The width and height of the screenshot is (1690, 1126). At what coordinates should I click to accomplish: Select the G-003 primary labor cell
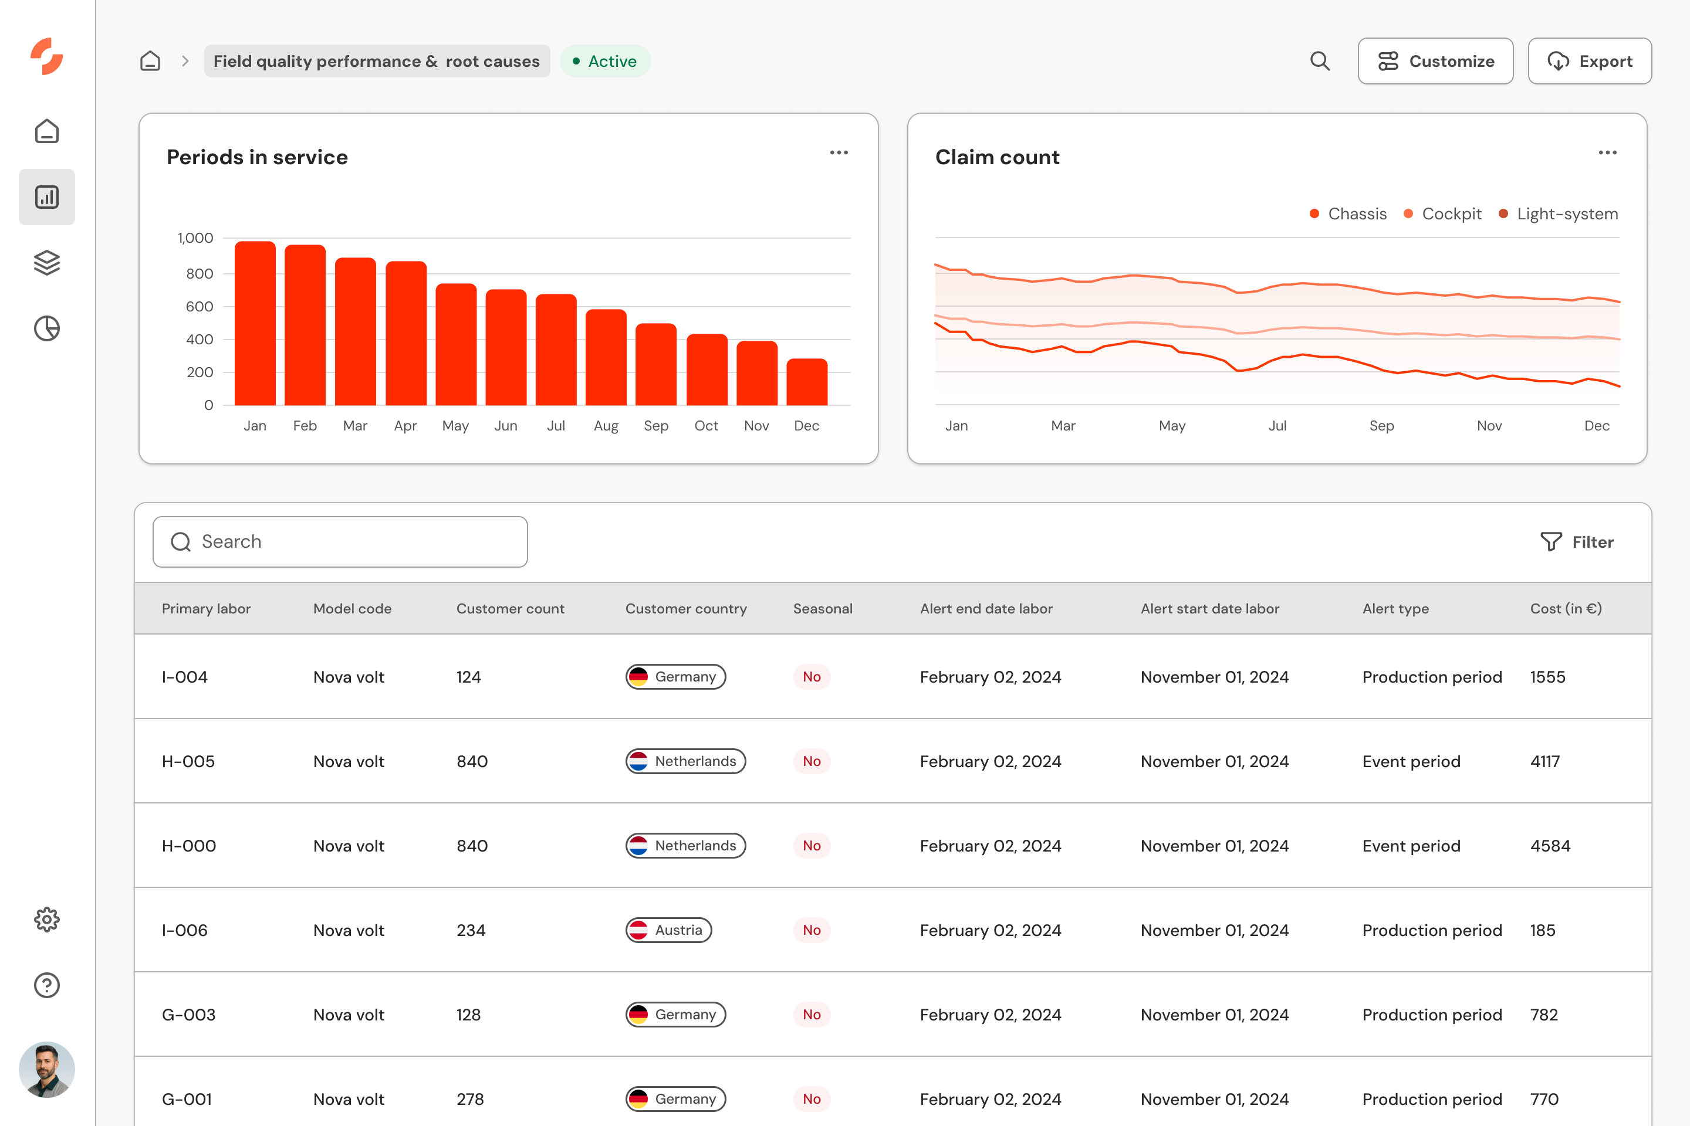188,1015
